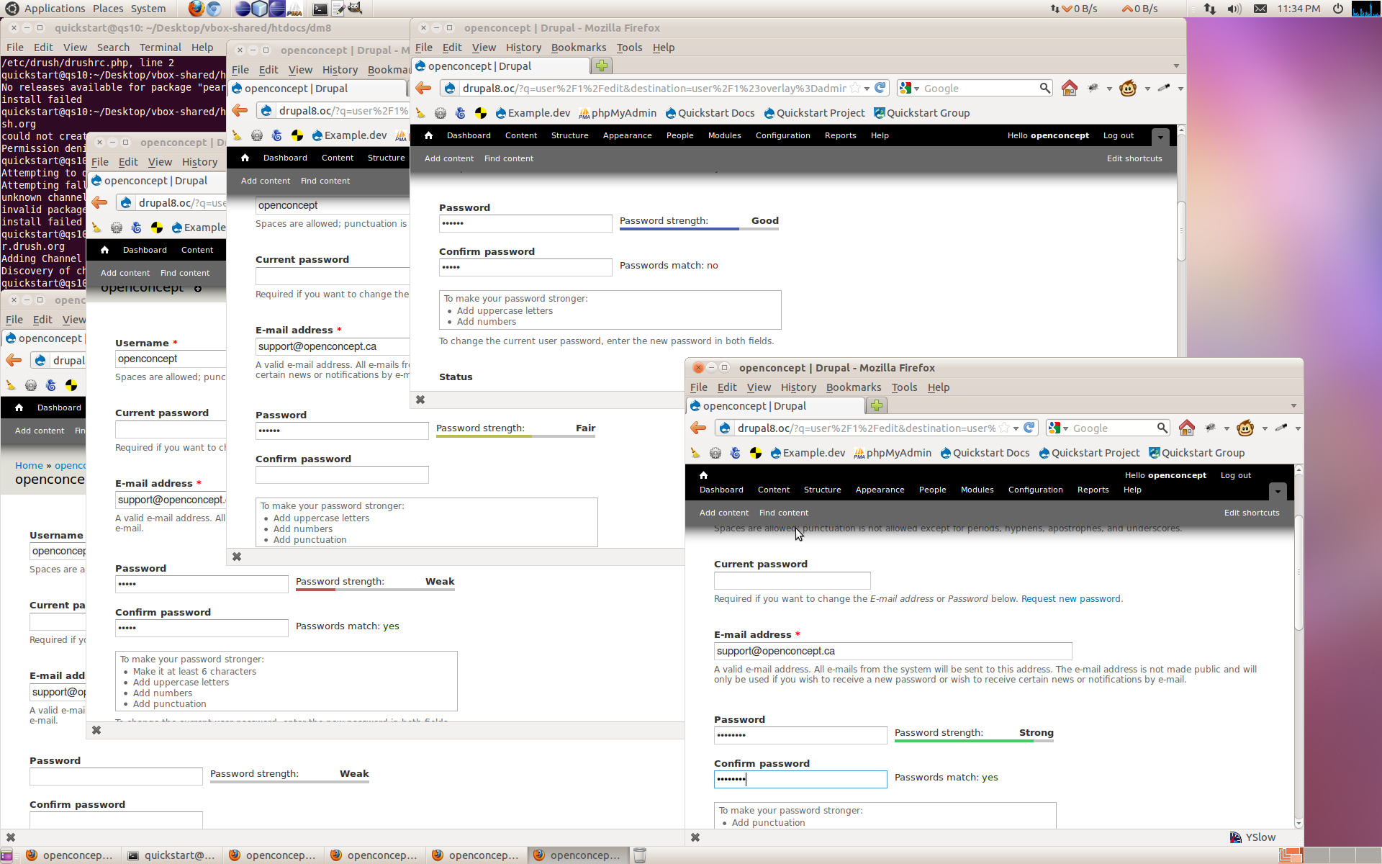The height and width of the screenshot is (864, 1382).
Task: Open list-all-tabs dropdown in Strong-password window
Action: [x=1293, y=406]
